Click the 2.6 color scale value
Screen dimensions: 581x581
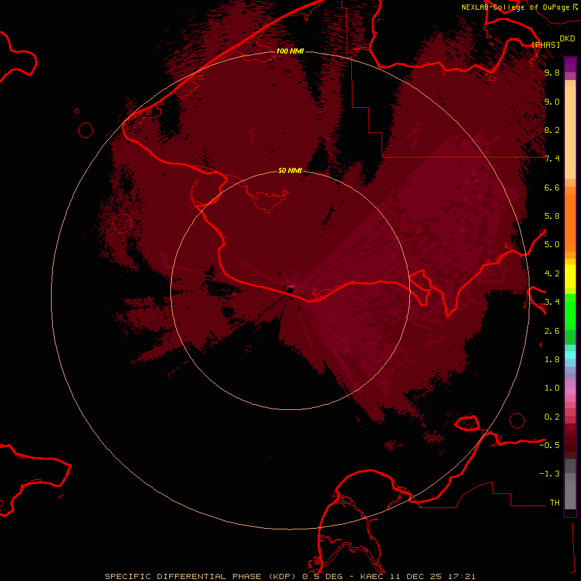[x=552, y=331]
